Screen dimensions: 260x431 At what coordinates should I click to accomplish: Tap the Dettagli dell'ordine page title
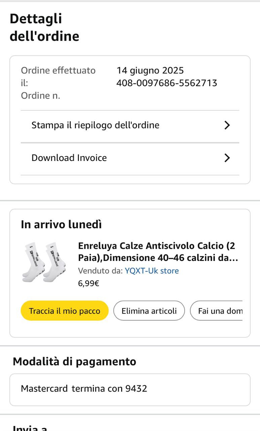coord(44,28)
